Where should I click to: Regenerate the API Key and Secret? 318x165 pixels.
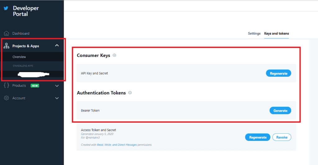(x=278, y=73)
